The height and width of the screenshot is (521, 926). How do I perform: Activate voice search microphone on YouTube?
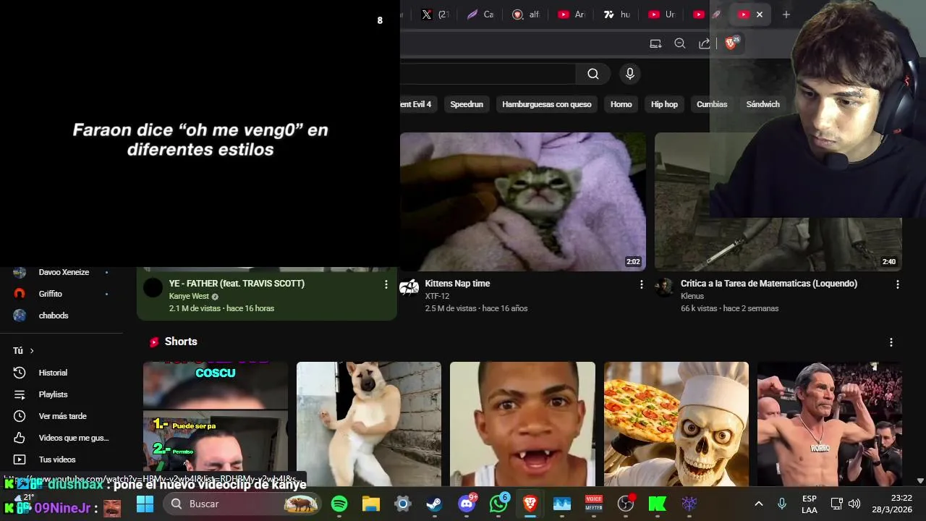[630, 74]
